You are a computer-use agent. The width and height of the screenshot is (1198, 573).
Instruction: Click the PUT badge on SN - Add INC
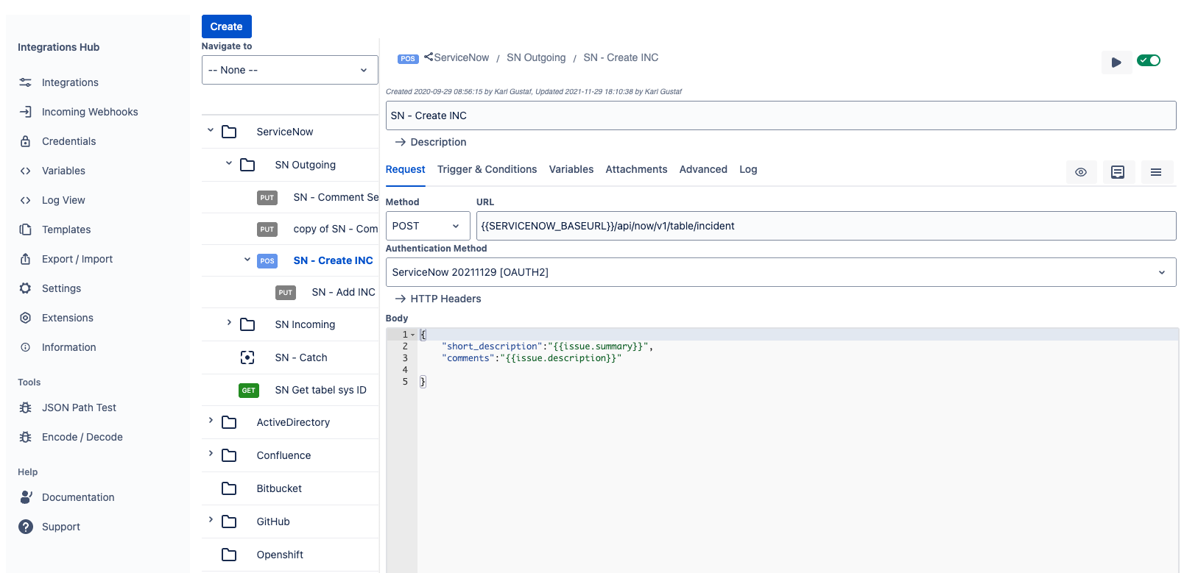(x=286, y=293)
